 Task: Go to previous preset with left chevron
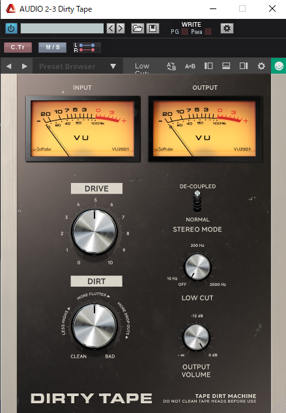[111, 28]
